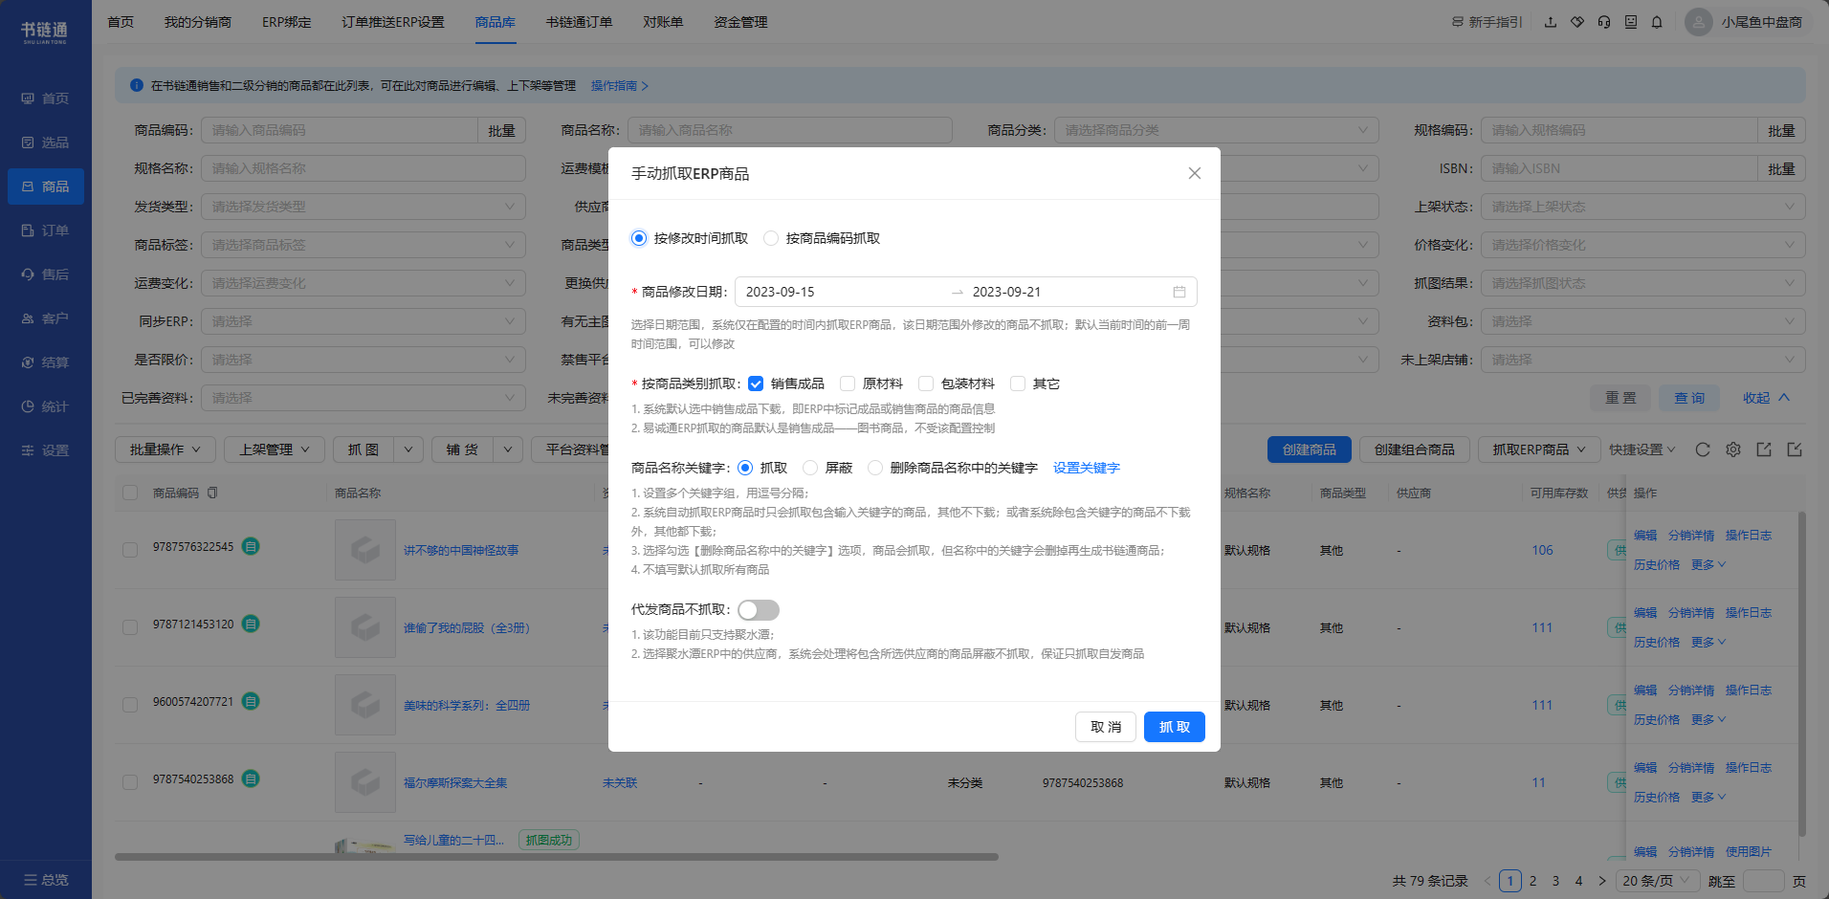
Task: Open 上架状态 select dropdown
Action: [x=1643, y=207]
